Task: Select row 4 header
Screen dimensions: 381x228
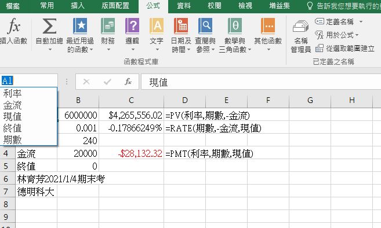Action: pyautogui.click(x=8, y=153)
